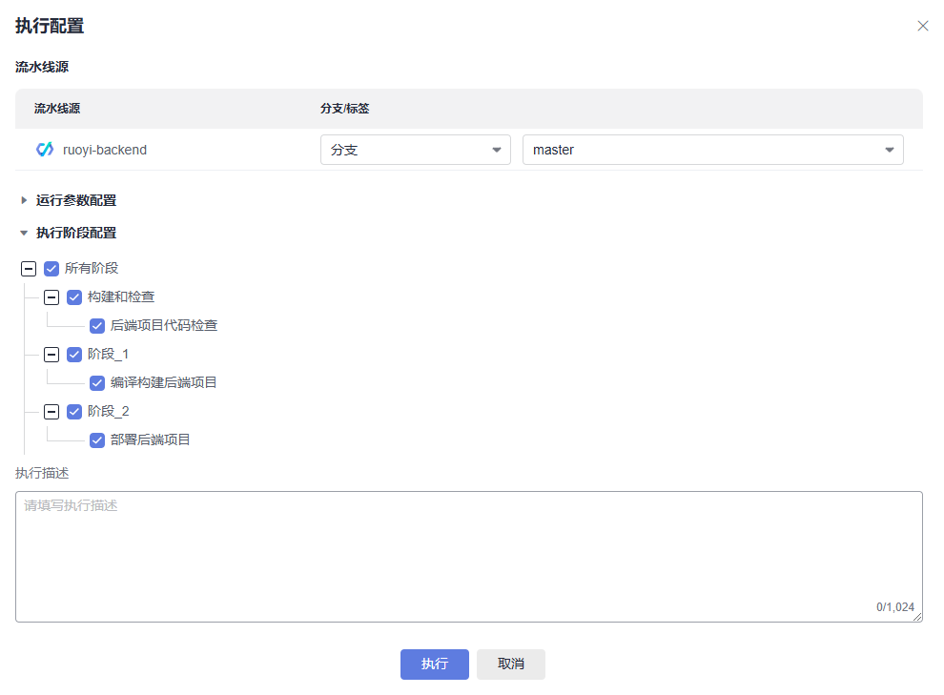
Task: Collapse the 所有阶段 tree node
Action: point(29,269)
